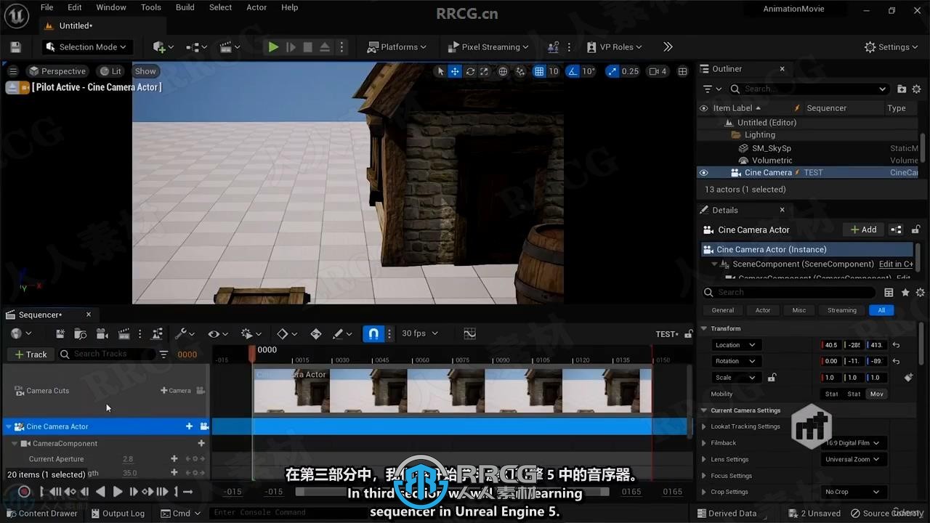
Task: Toggle the Scale lock ratio padlock
Action: click(772, 378)
